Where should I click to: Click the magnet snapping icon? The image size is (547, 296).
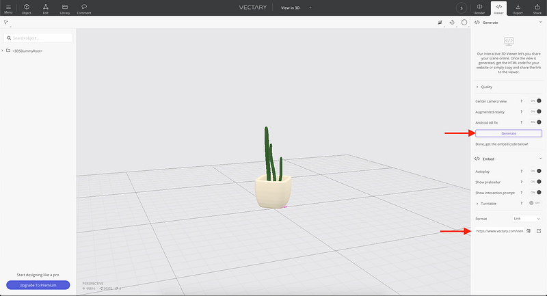[452, 23]
